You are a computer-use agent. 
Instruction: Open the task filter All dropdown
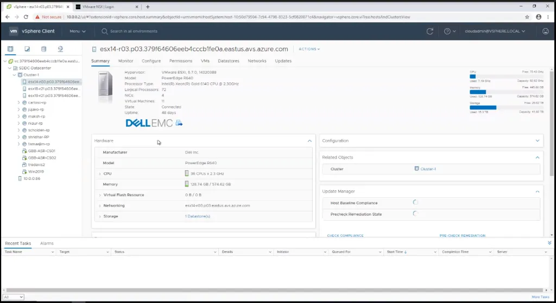pyautogui.click(x=14, y=297)
